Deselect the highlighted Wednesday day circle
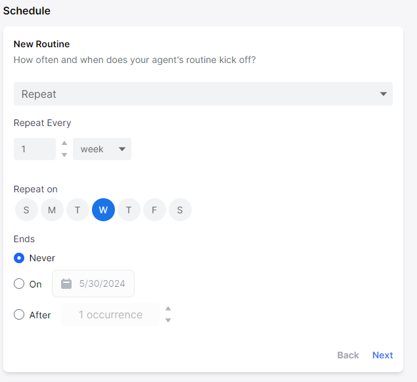The height and width of the screenshot is (382, 417). [104, 210]
